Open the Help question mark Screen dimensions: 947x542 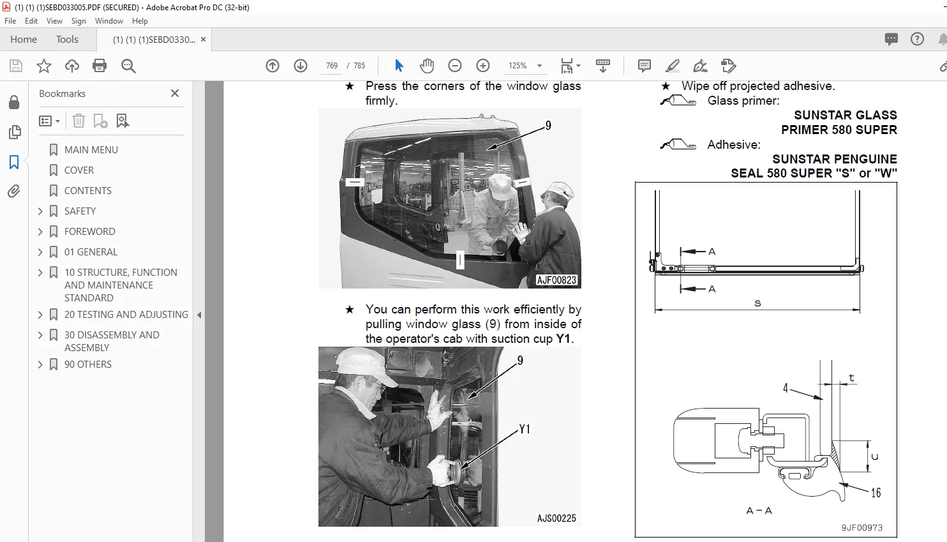point(917,40)
